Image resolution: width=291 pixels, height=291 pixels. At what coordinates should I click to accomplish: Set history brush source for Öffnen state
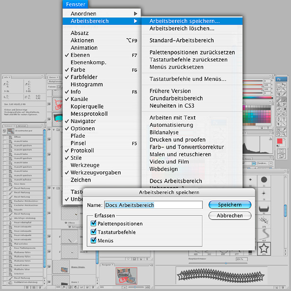click(5, 137)
